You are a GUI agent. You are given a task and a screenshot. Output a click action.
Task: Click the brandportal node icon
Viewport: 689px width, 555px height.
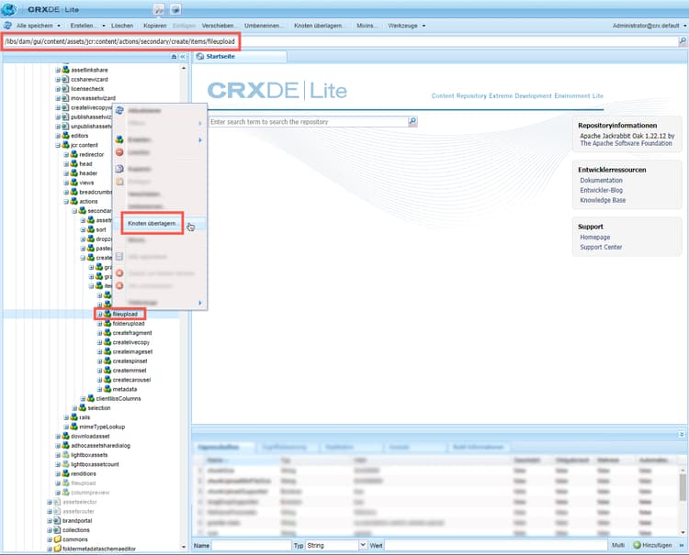pos(57,521)
